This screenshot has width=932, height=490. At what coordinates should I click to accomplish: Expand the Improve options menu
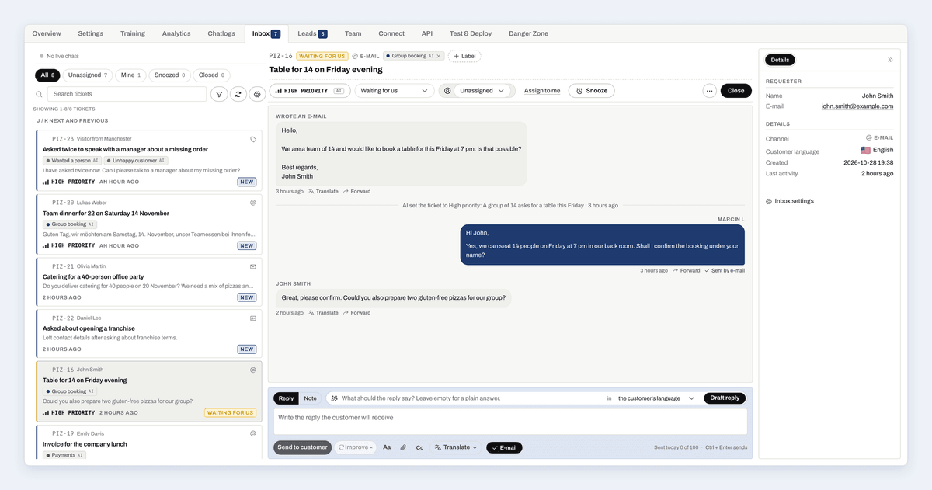tap(356, 447)
